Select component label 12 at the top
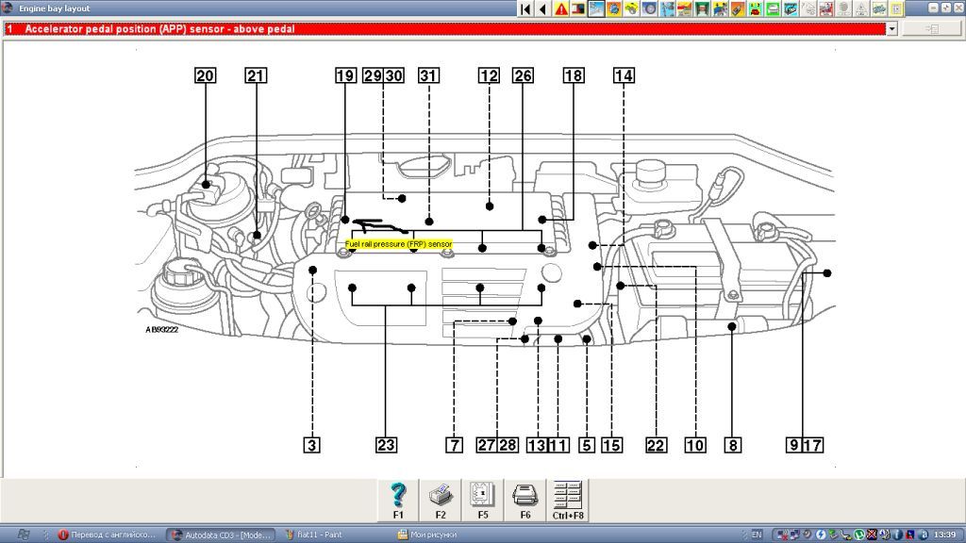This screenshot has height=543, width=966. pyautogui.click(x=488, y=76)
